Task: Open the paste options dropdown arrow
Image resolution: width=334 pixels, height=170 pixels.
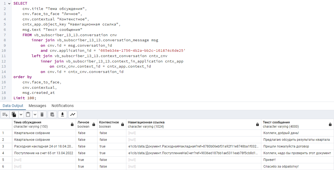Action: [x=35, y=114]
